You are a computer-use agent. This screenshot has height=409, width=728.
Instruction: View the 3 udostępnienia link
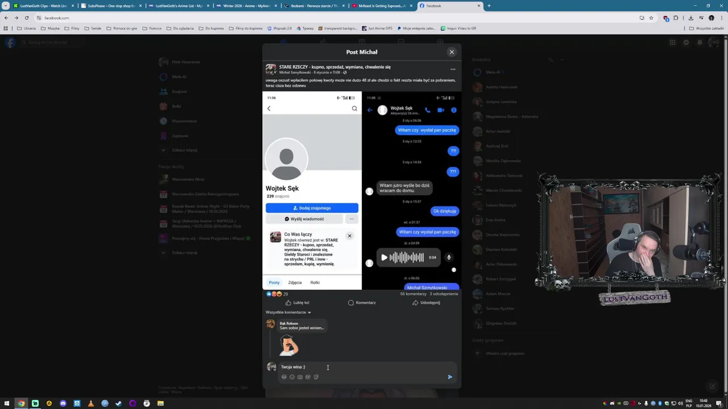tap(444, 294)
